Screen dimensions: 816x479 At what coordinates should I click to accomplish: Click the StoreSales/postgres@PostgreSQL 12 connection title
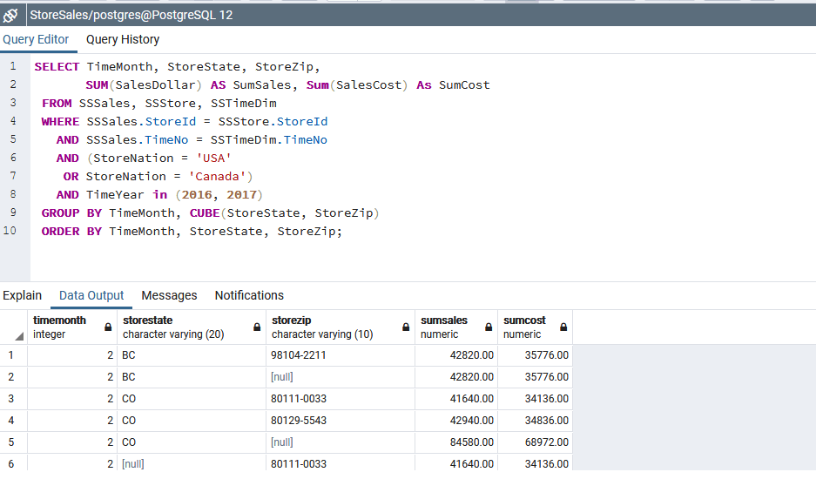131,15
